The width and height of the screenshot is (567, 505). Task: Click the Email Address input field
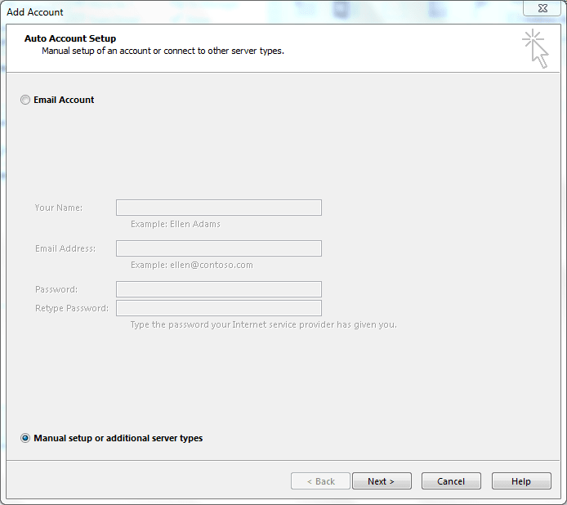(x=219, y=248)
